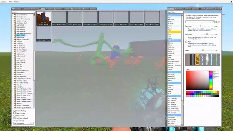Viewport: 233px width, 131px height.
Task: Click the green add-preset icon
Action: click(216, 22)
